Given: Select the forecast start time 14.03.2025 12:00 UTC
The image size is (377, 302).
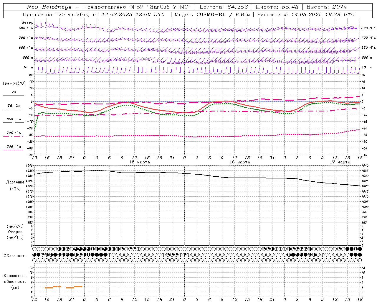Looking at the screenshot, I should (x=133, y=14).
